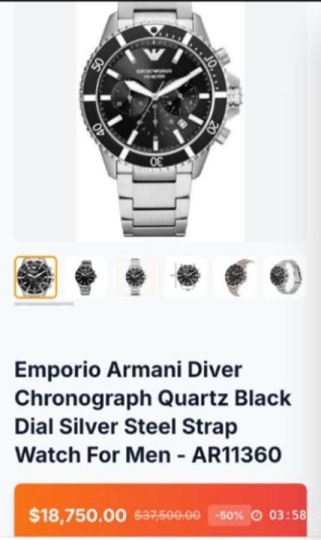
Task: Click the struck-through $37,500.00 original price
Action: (x=167, y=516)
